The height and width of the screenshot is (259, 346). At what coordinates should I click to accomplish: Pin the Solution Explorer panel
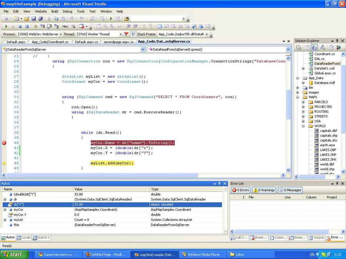coord(337,41)
